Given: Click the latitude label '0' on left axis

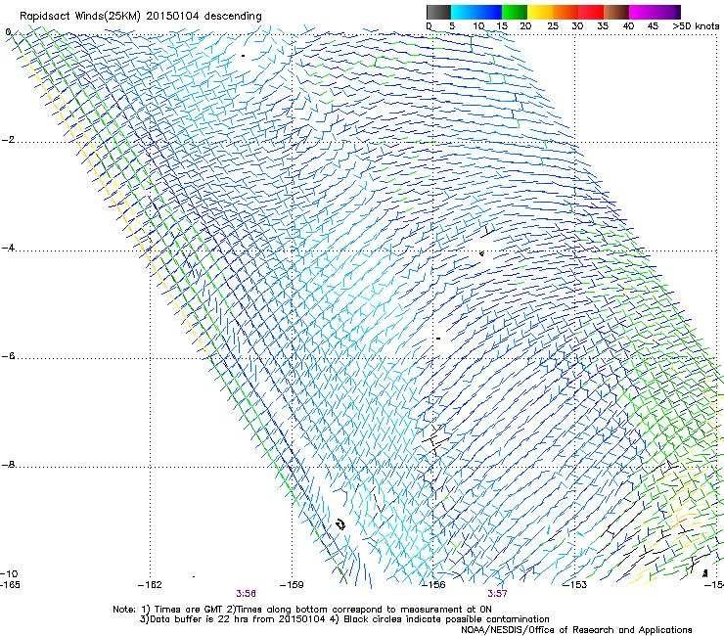Looking at the screenshot, I should point(8,32).
